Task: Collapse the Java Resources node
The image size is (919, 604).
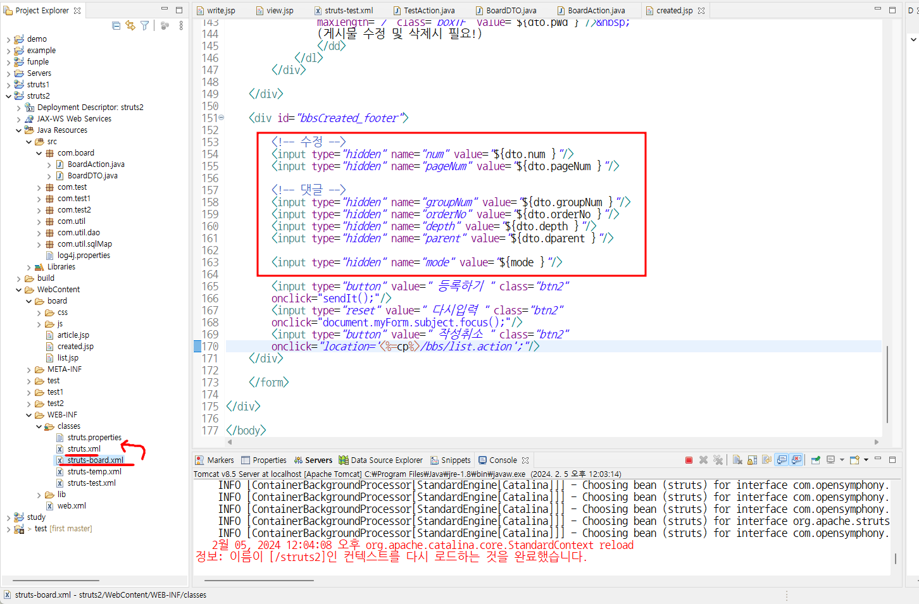Action: click(18, 130)
